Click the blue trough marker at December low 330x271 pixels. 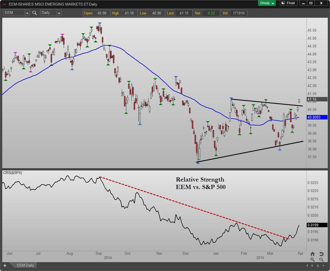[x=198, y=163]
